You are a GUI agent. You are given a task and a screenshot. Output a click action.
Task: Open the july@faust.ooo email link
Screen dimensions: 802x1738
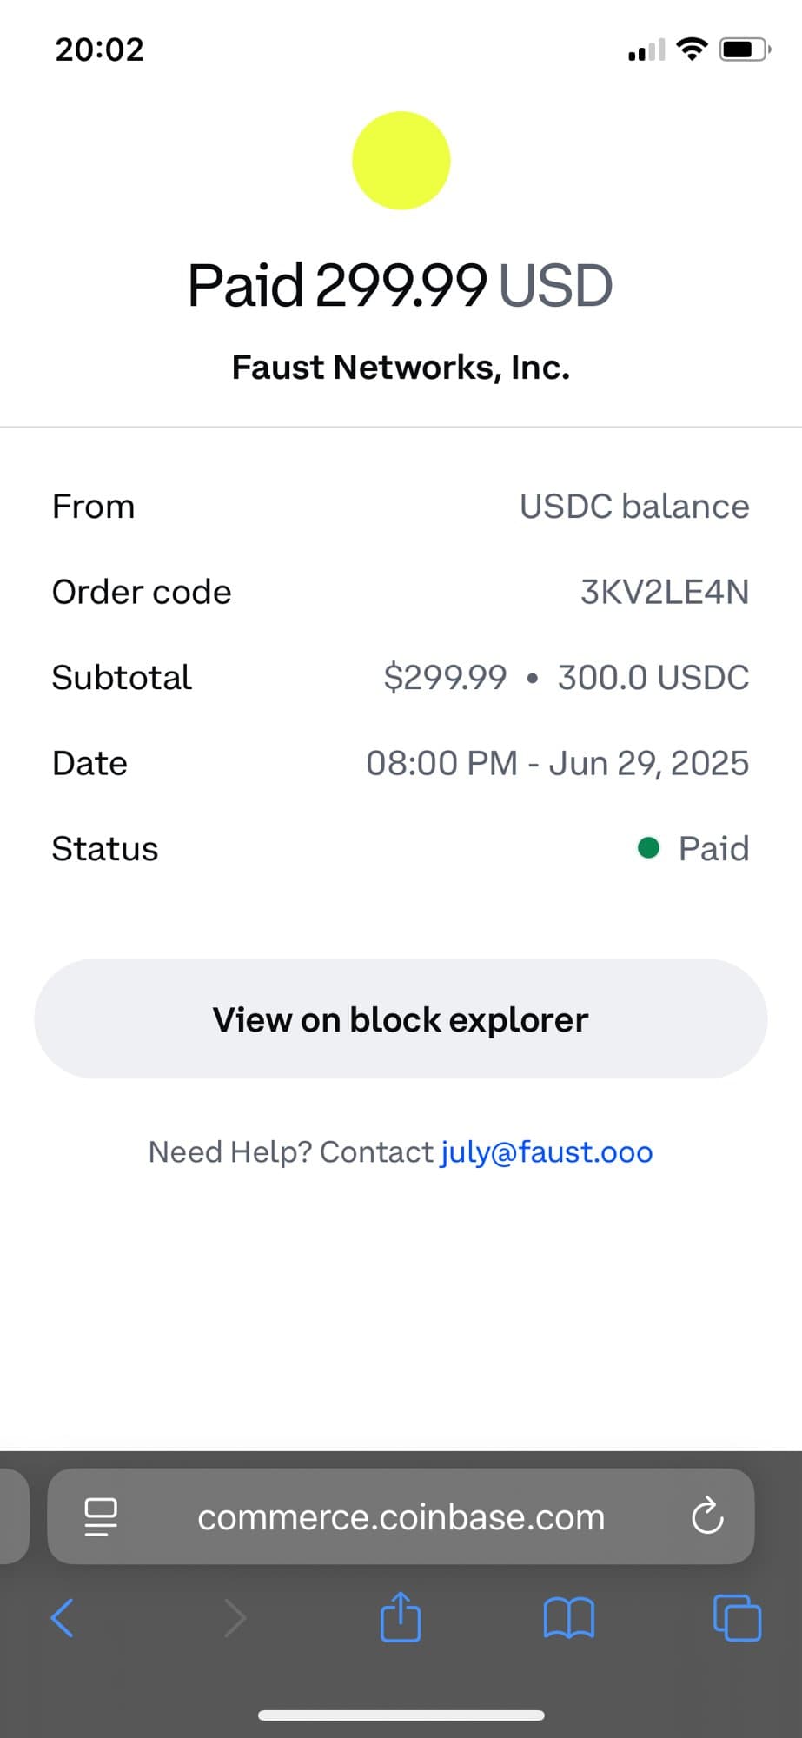[547, 1152]
